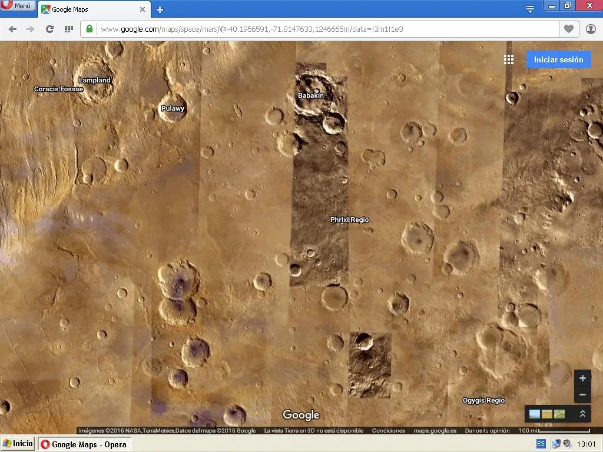Screen dimensions: 603x452
Task: Open Opera Speed Dial grid icon
Action: pyautogui.click(x=69, y=29)
